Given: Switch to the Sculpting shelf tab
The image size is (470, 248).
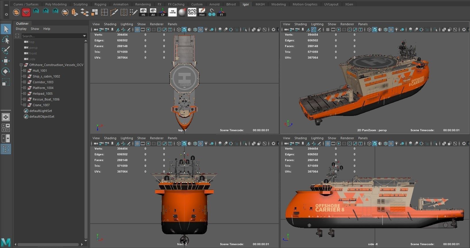Looking at the screenshot, I should click(x=80, y=4).
